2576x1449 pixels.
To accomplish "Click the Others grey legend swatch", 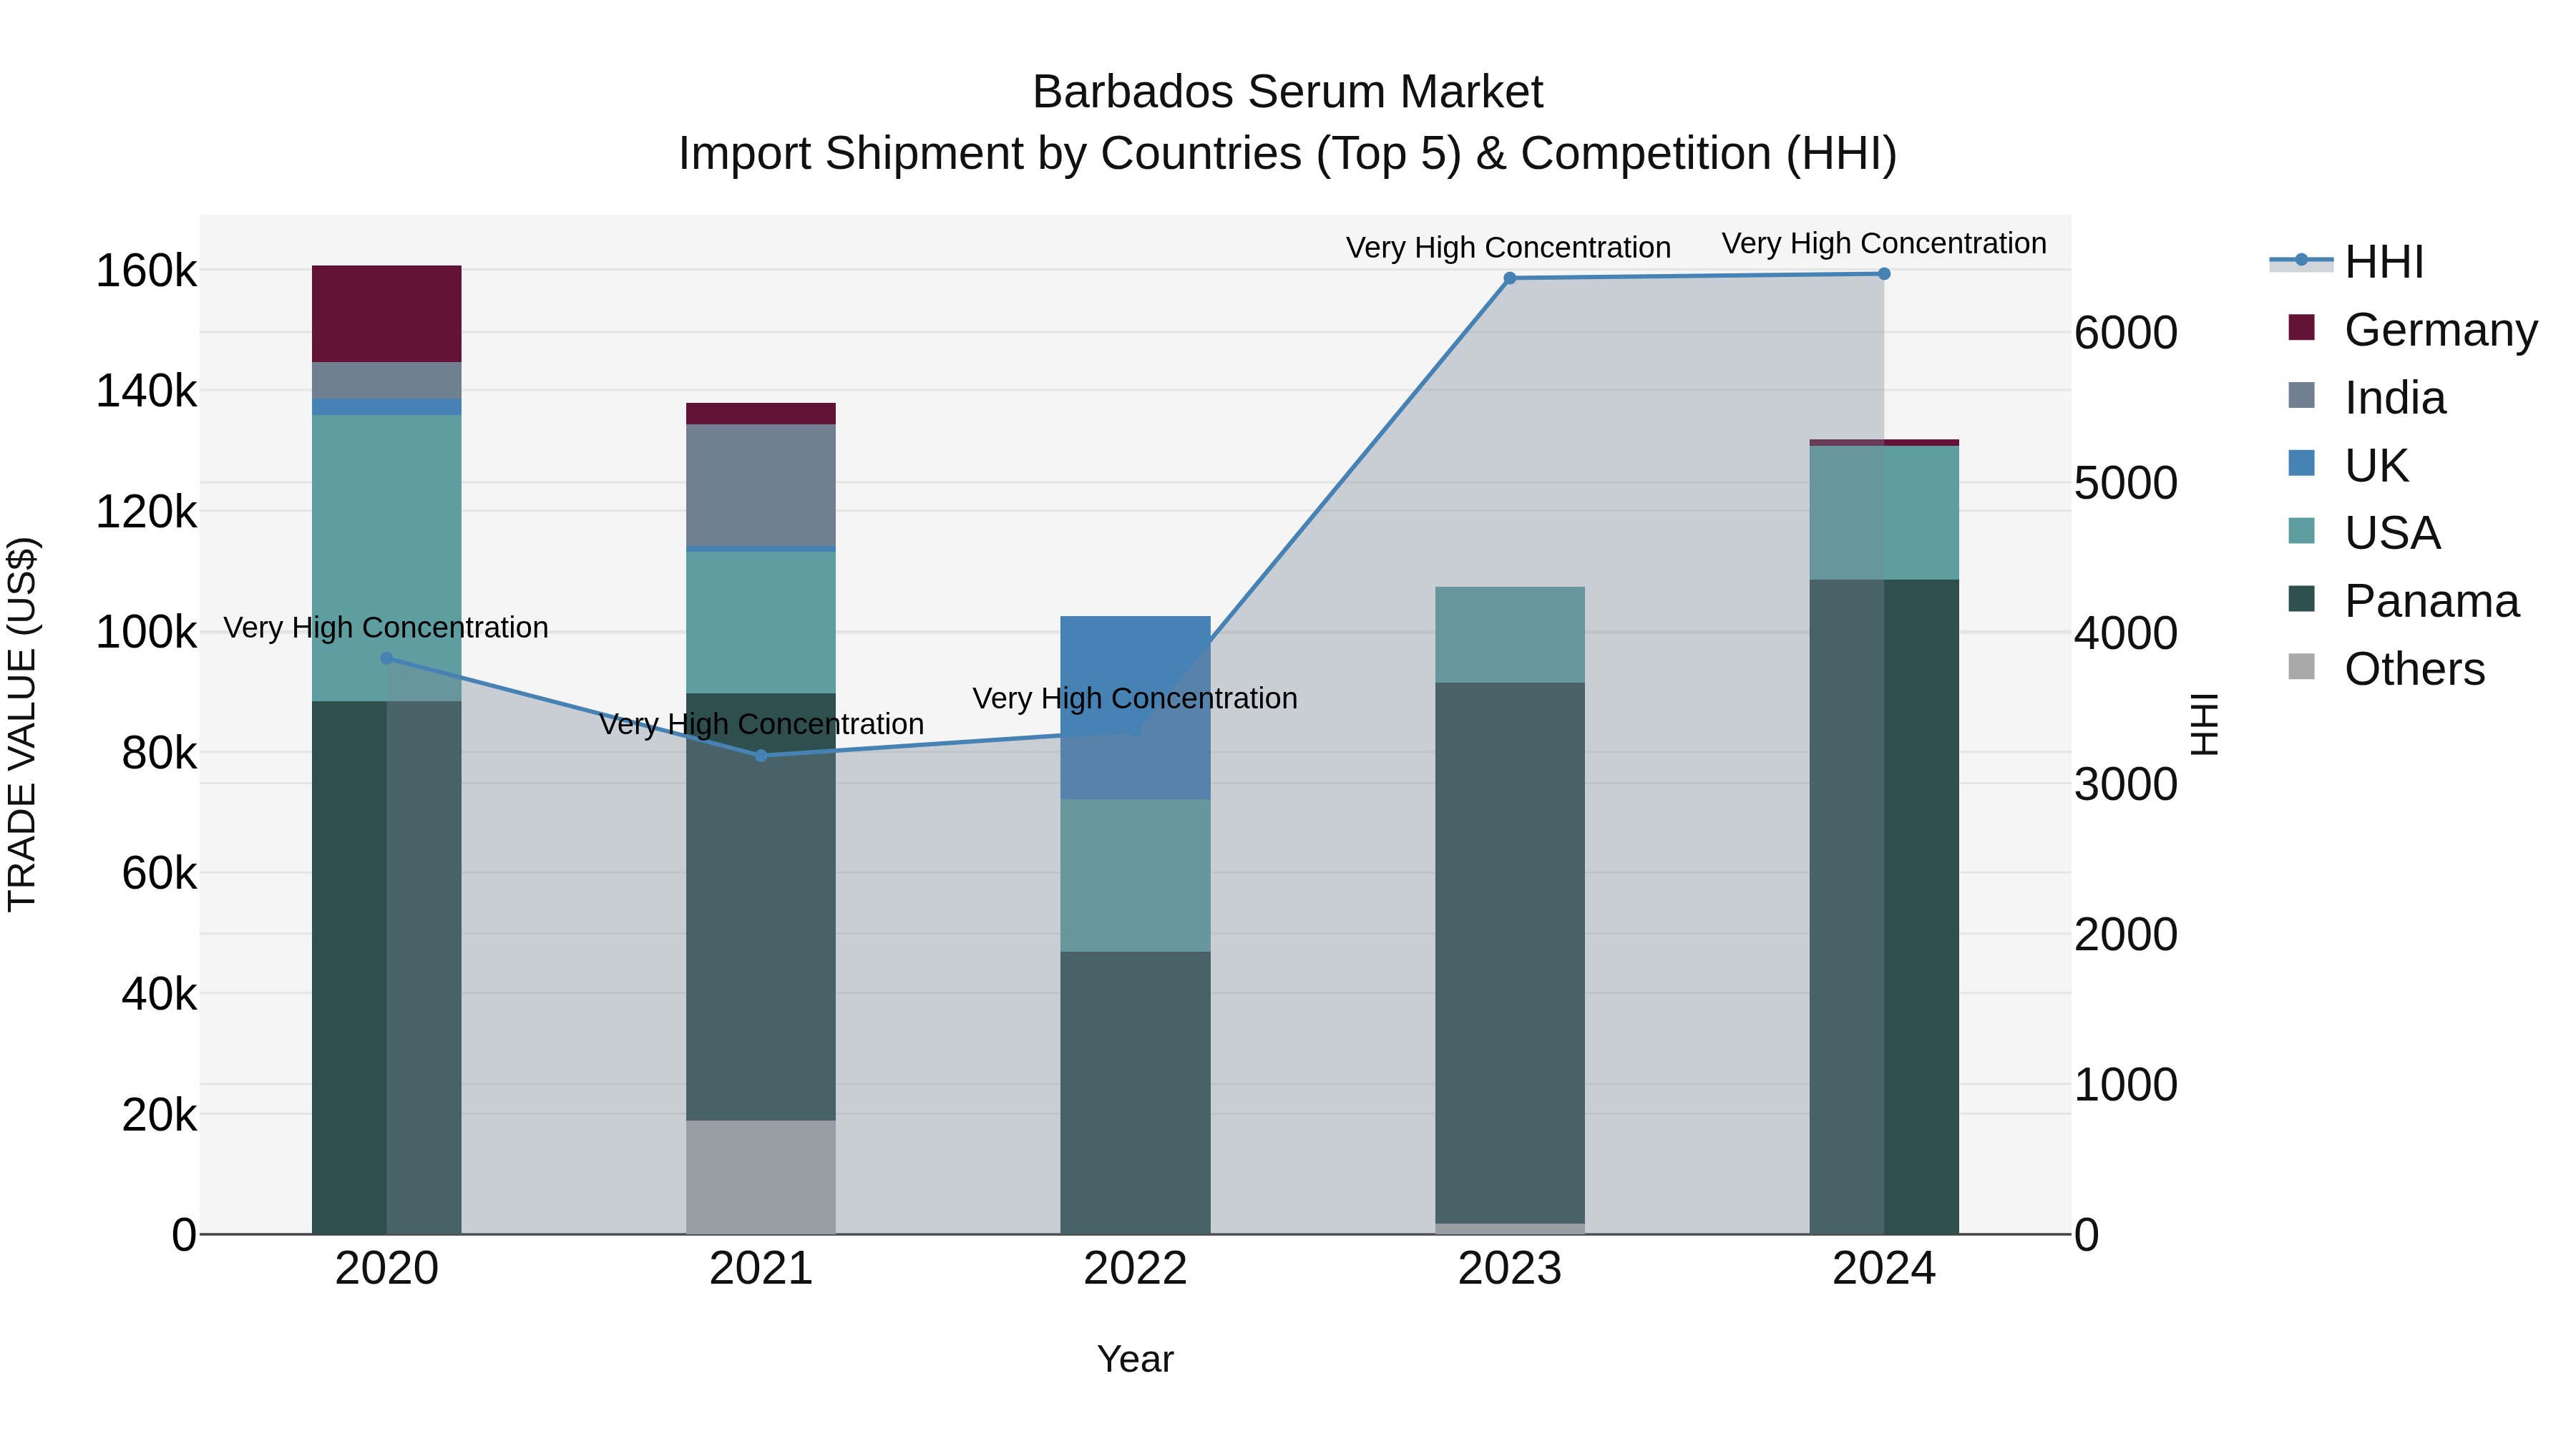I will point(2301,667).
